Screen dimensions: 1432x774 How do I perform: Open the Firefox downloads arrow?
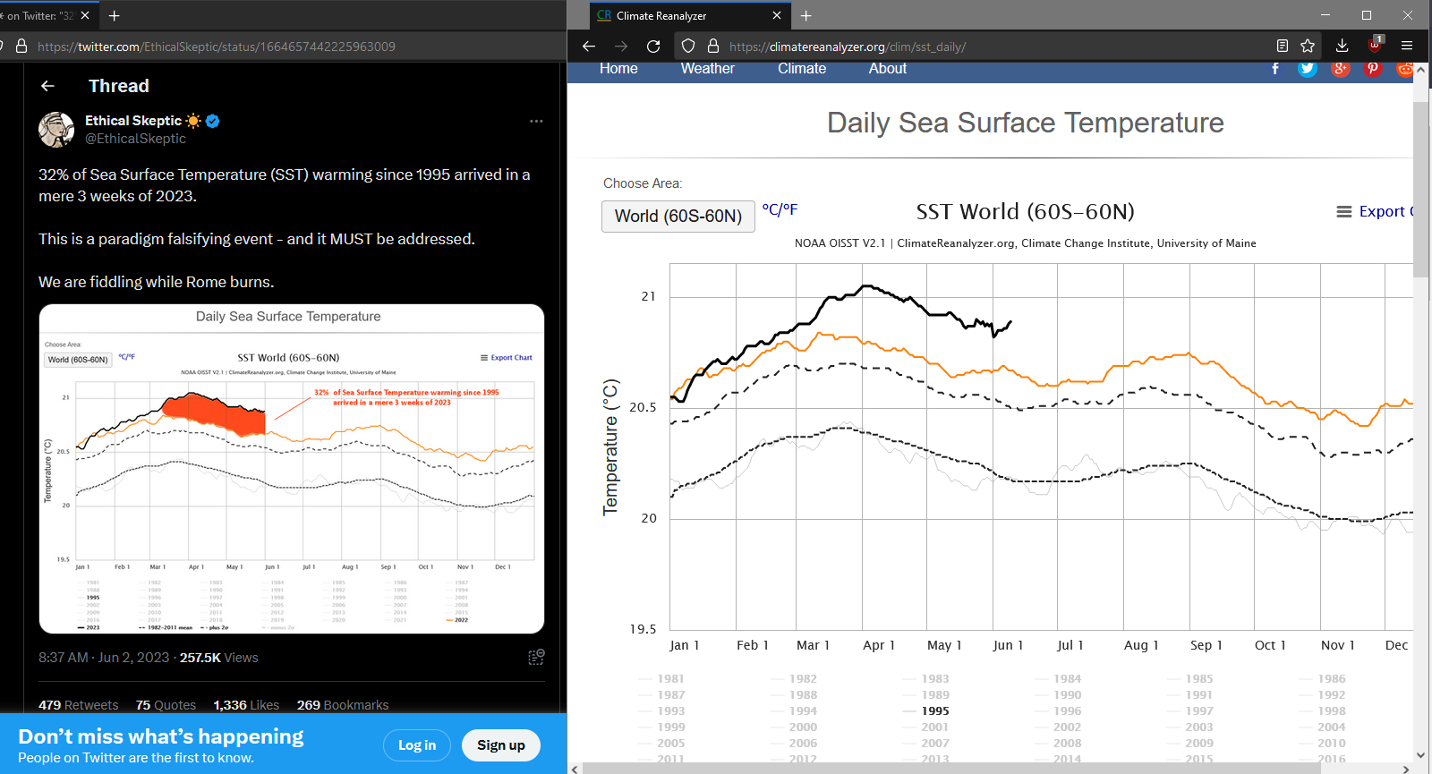click(x=1342, y=47)
